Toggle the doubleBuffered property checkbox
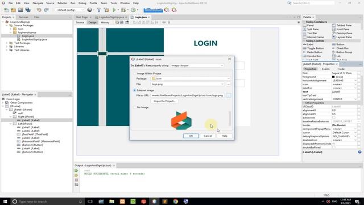 [x=334, y=147]
